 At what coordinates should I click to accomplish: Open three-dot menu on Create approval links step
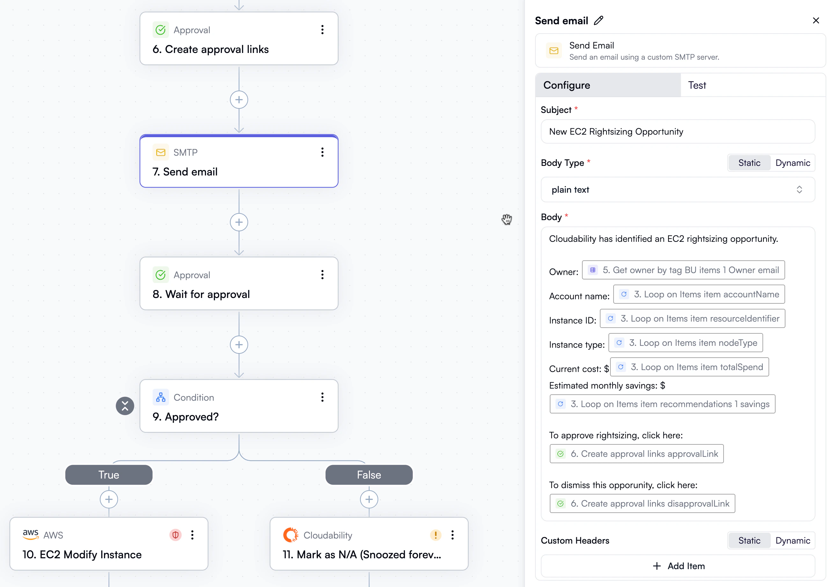coord(322,30)
